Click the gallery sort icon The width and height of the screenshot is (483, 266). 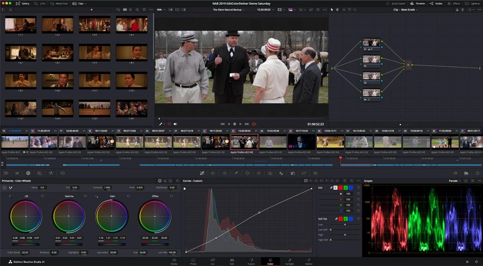coord(118,9)
